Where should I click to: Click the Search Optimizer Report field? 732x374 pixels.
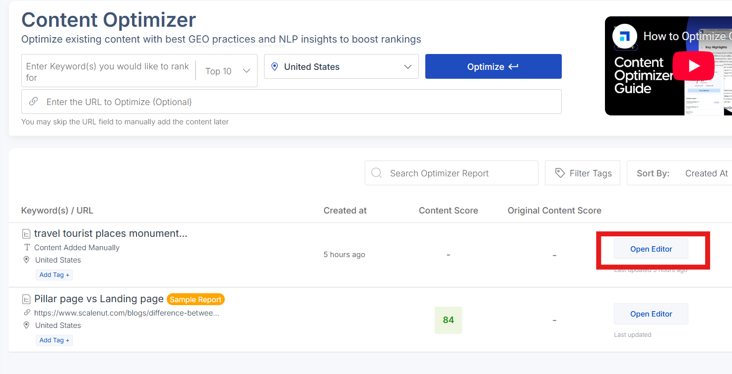[459, 173]
